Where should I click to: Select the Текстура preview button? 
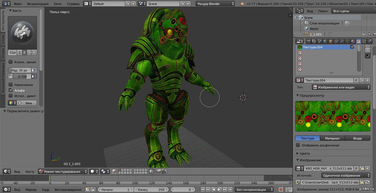click(x=307, y=138)
